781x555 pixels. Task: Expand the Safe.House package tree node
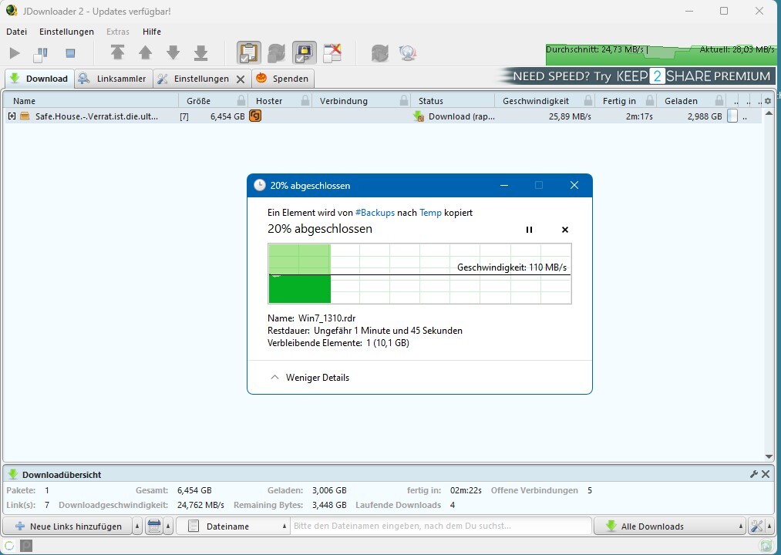pos(12,116)
